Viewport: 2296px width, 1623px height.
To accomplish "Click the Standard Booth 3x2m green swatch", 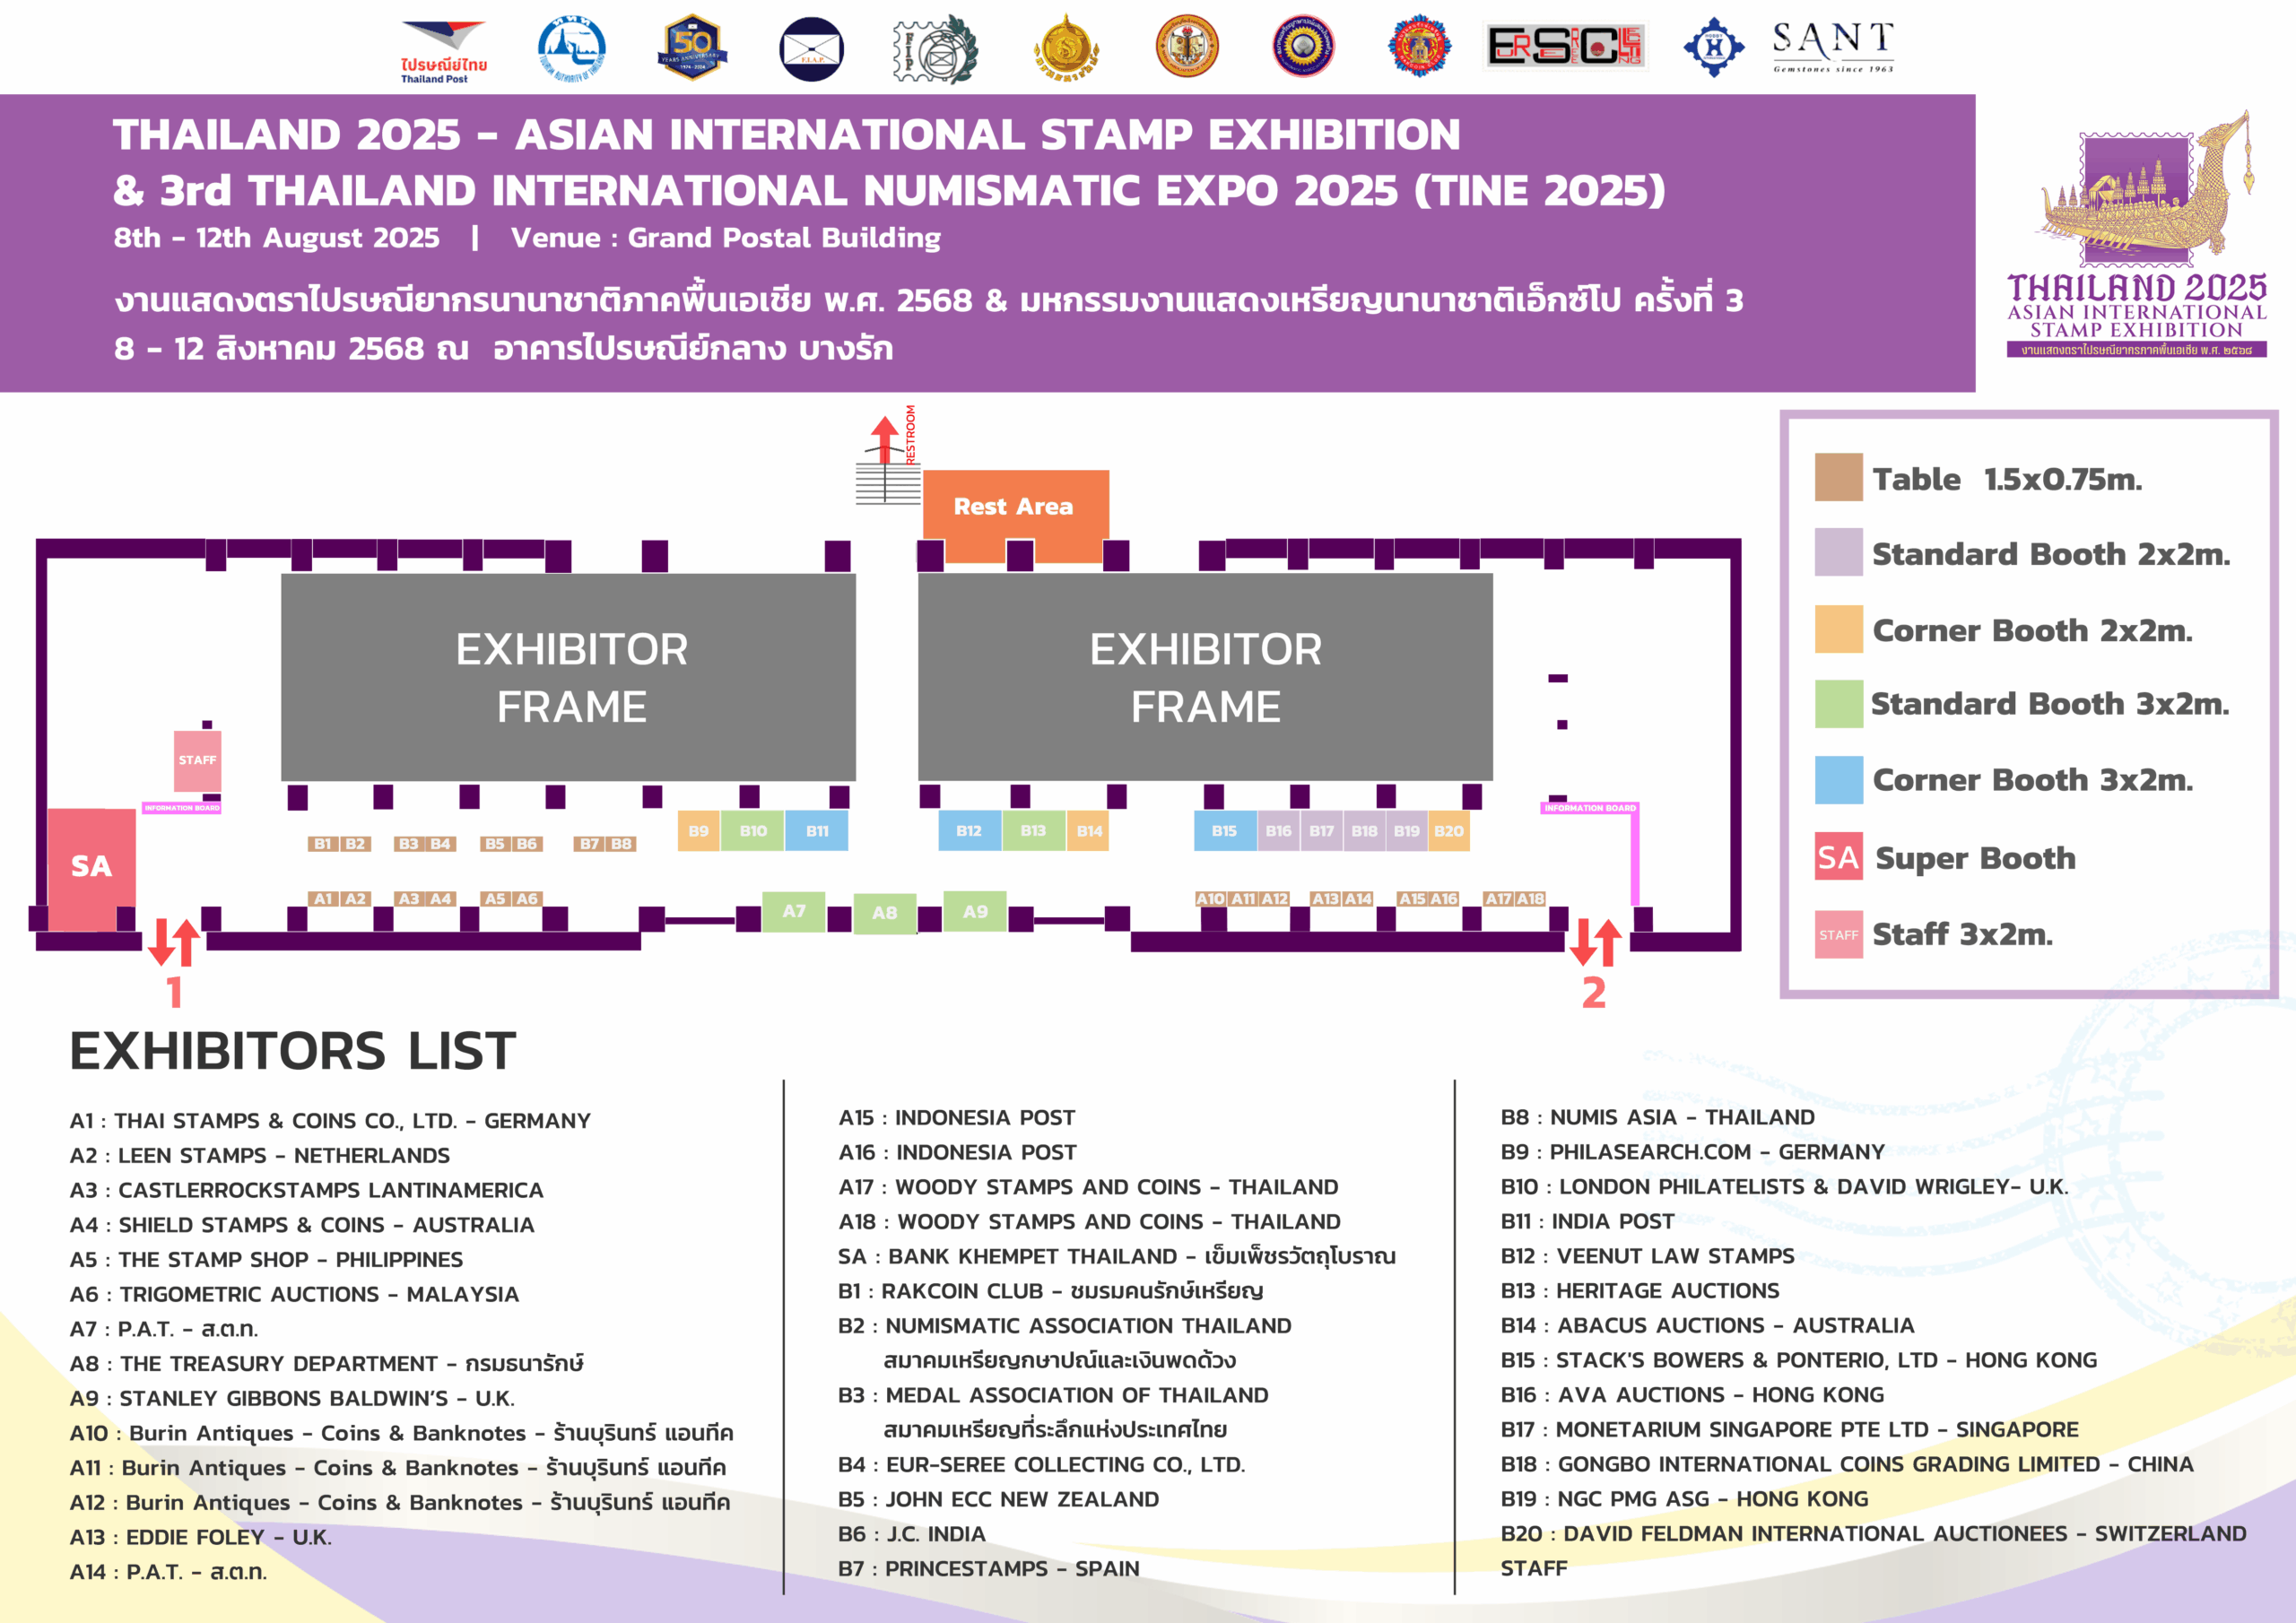I will coord(1838,704).
